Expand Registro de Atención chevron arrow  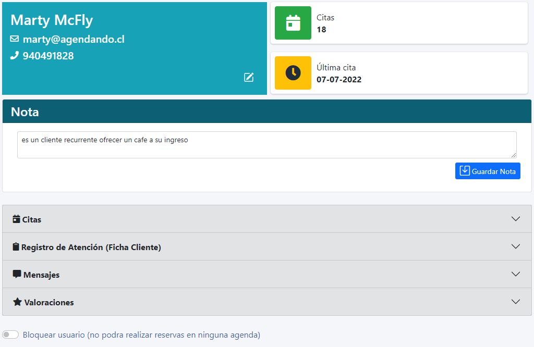click(x=516, y=246)
